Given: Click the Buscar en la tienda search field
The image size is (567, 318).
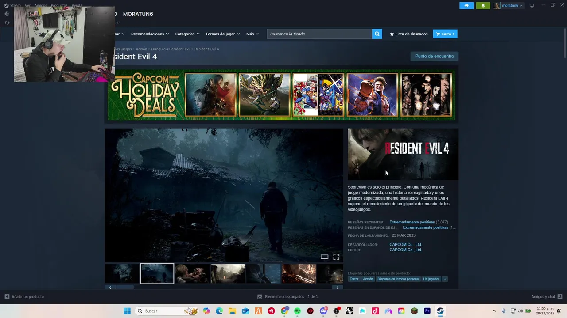Looking at the screenshot, I should [319, 34].
